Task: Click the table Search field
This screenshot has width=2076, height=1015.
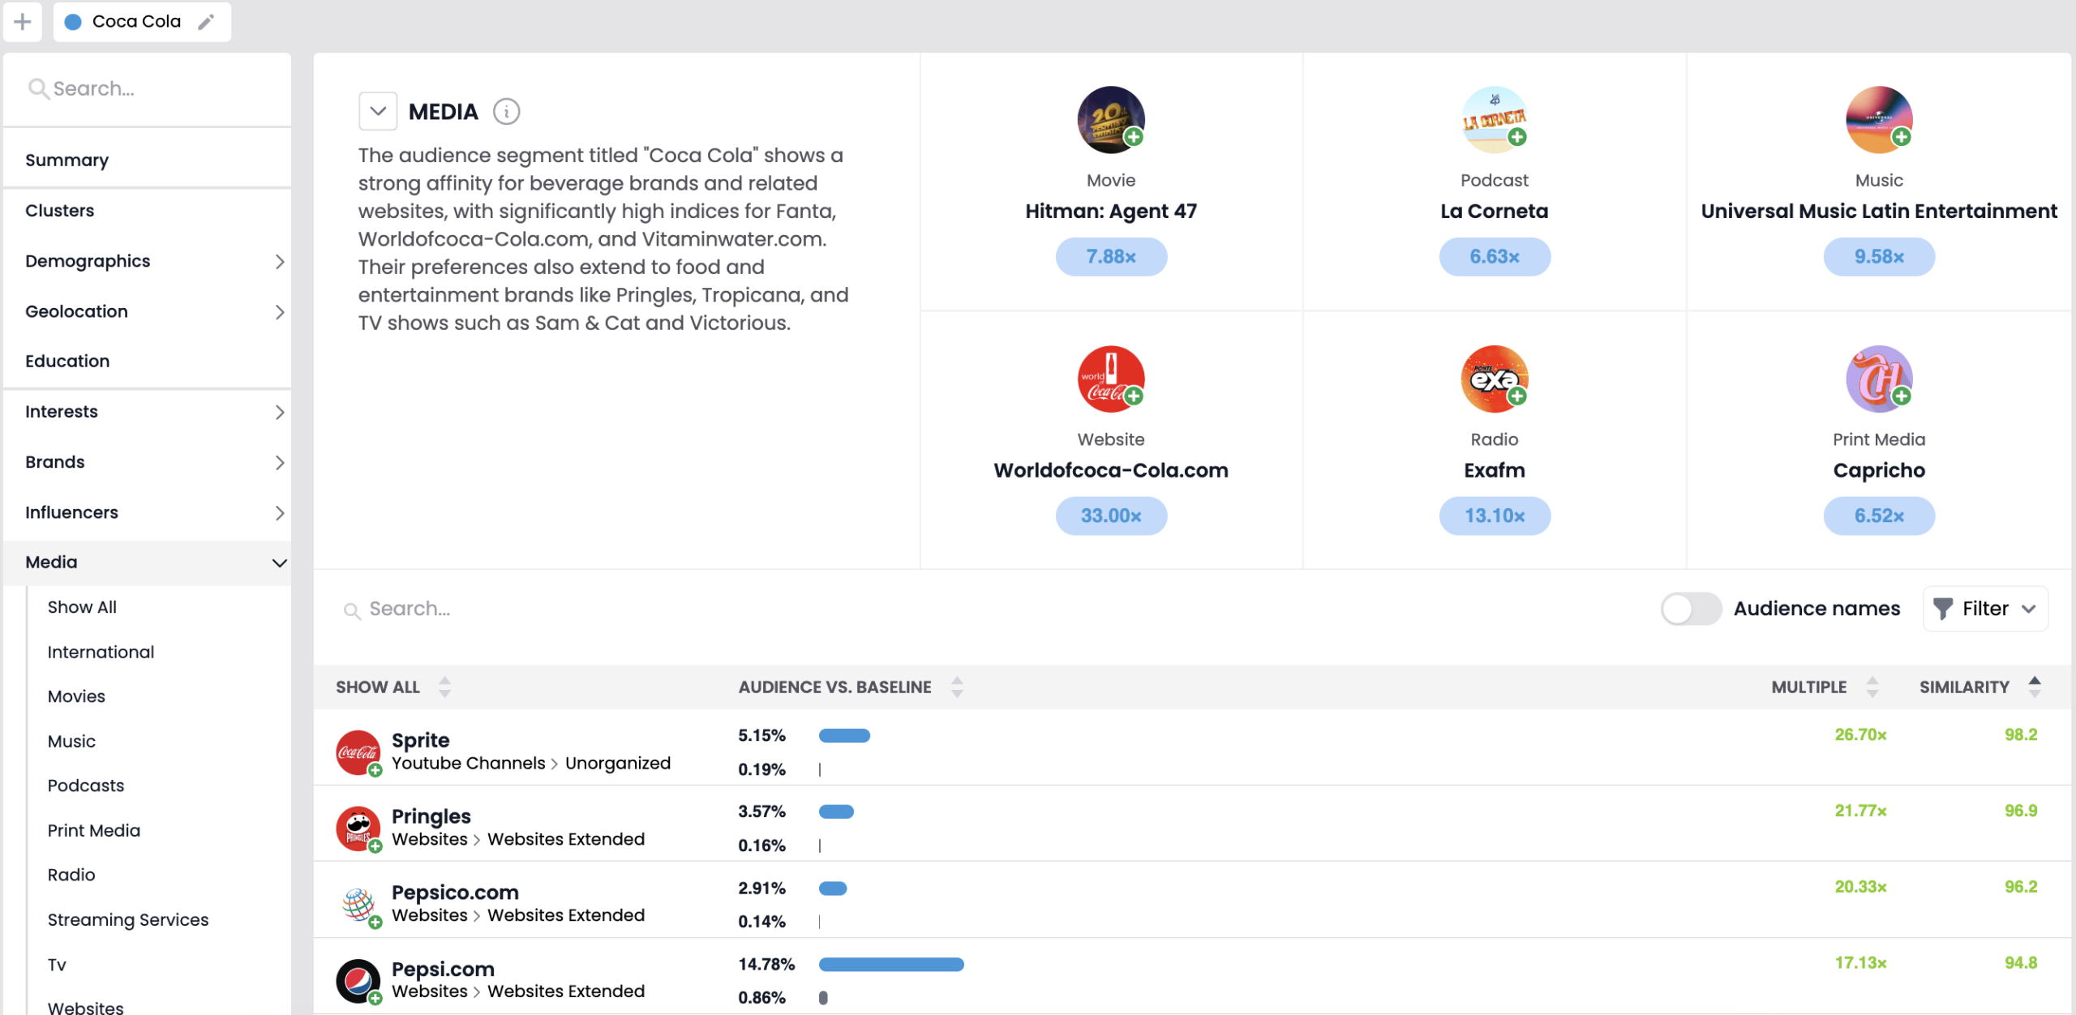Action: click(410, 609)
